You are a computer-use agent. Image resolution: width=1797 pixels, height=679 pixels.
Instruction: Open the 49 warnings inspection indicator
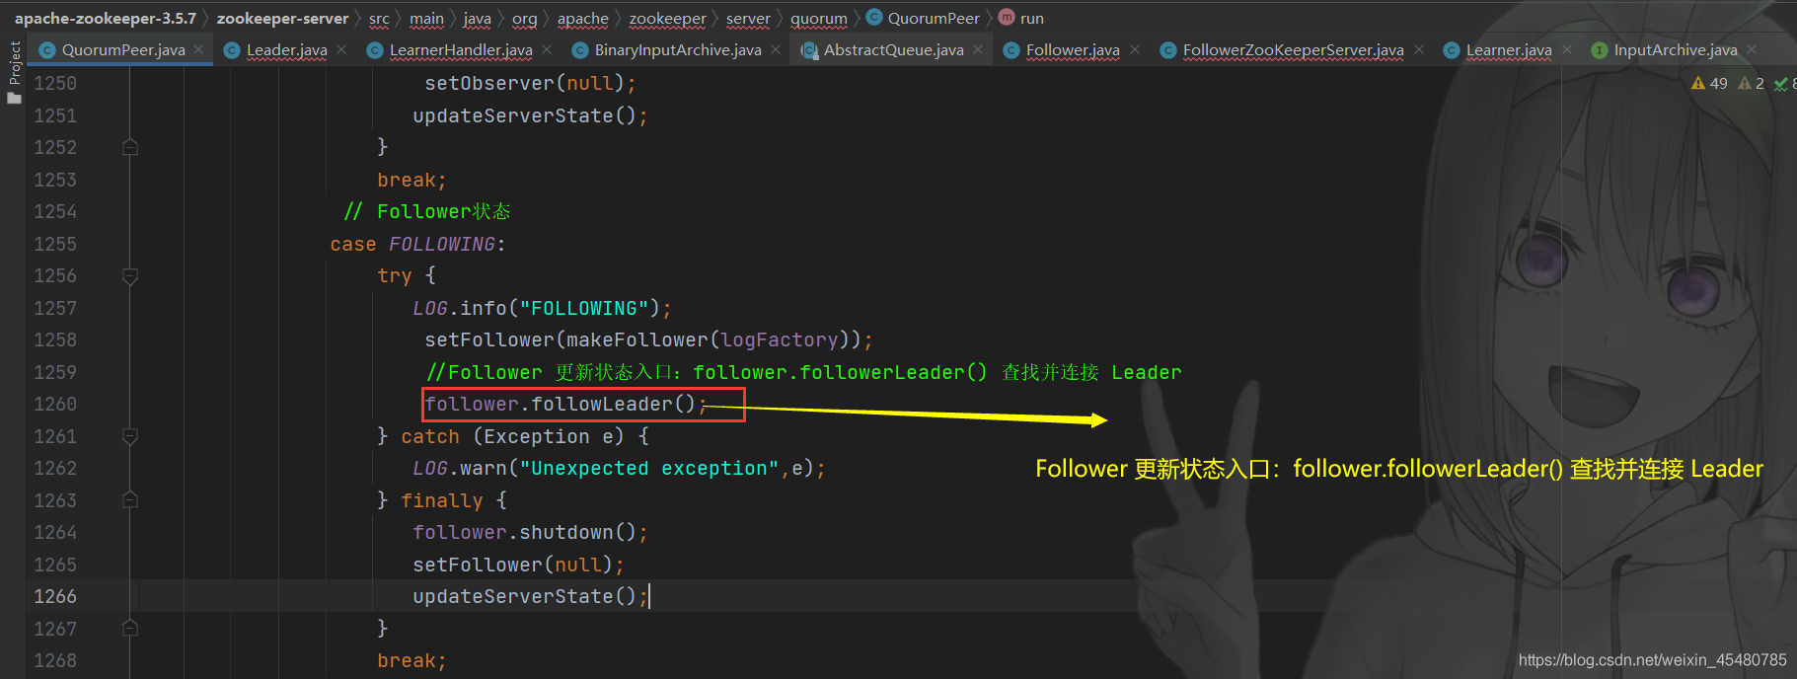coord(1709,83)
